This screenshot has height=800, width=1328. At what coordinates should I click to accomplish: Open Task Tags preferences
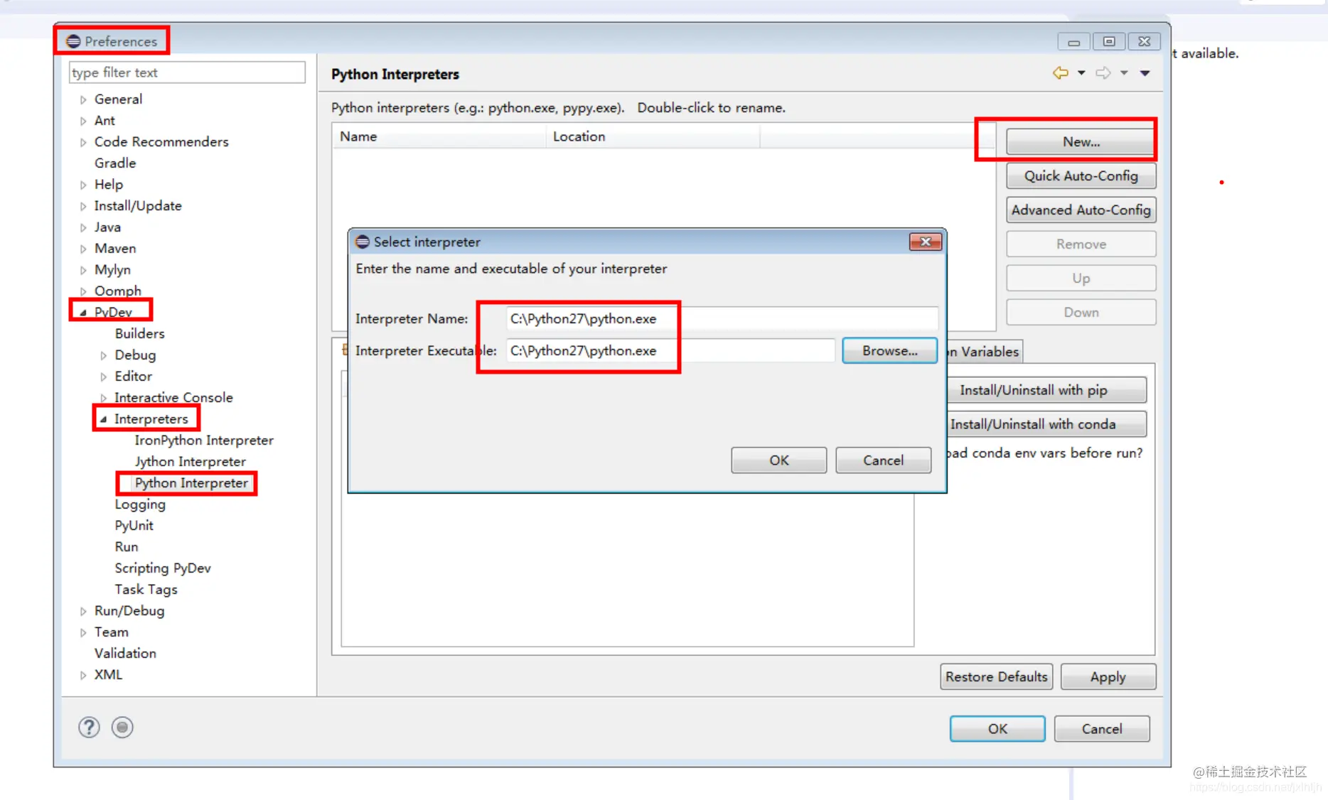146,589
